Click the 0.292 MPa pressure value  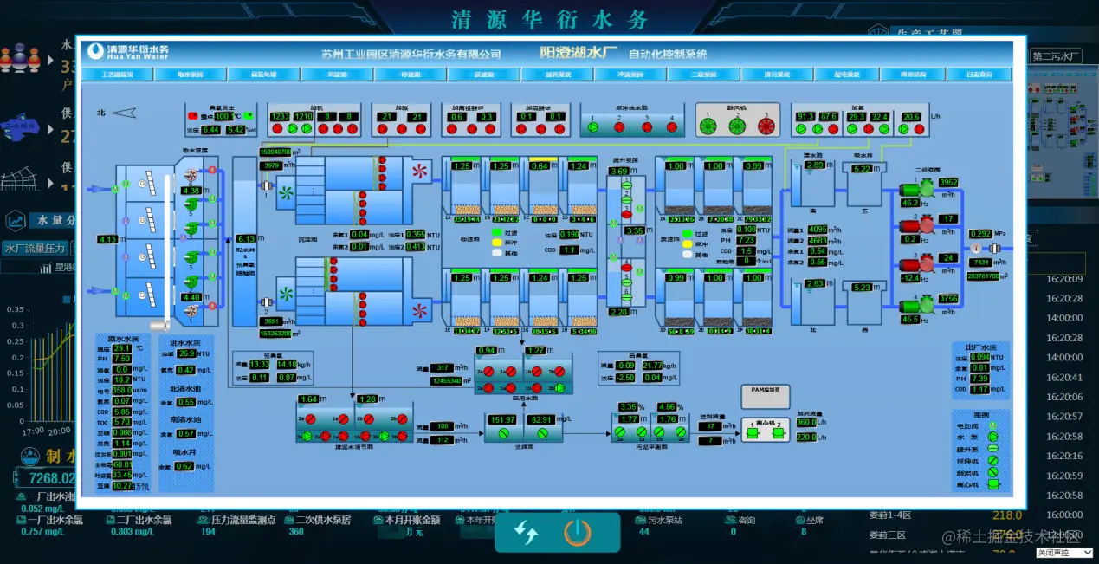pos(980,234)
